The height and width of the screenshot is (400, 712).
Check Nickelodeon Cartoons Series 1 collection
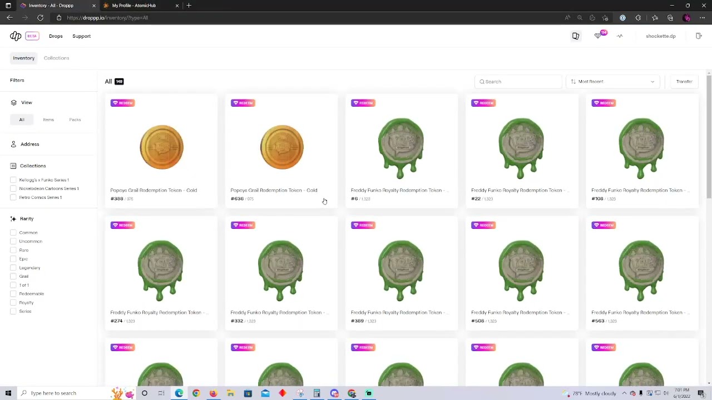(13, 189)
